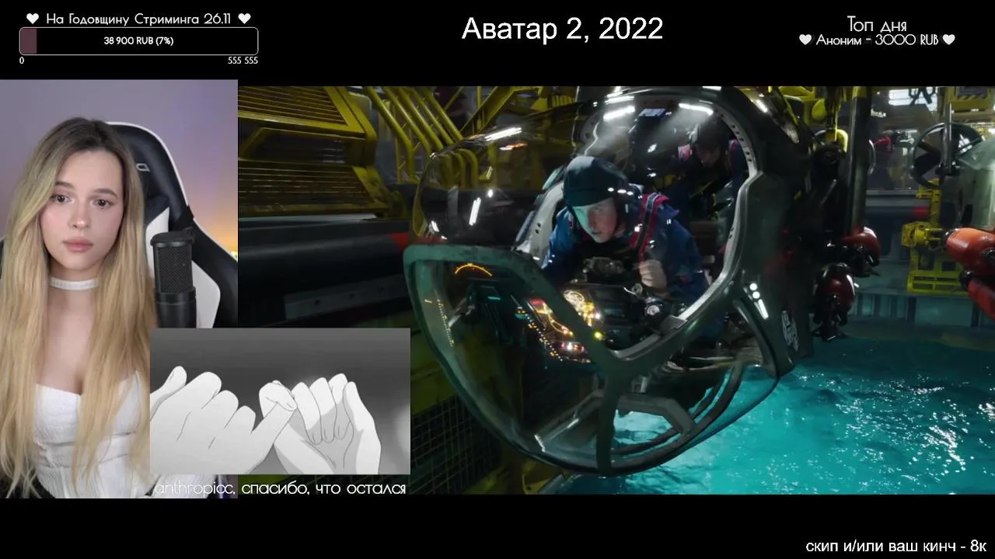Click the 'Аноним - 3000 RUB' donor text
This screenshot has width=995, height=559.
[877, 40]
